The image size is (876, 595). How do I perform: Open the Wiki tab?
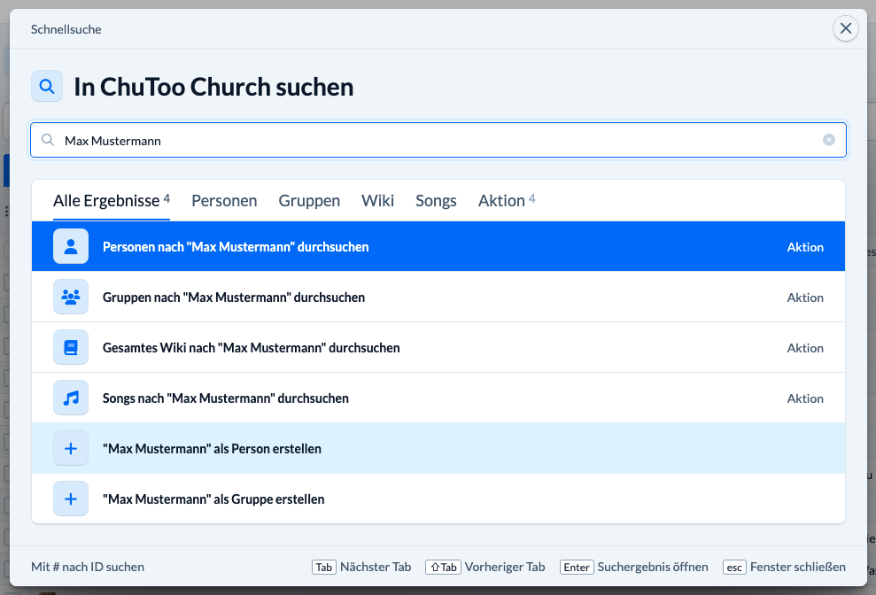click(377, 201)
